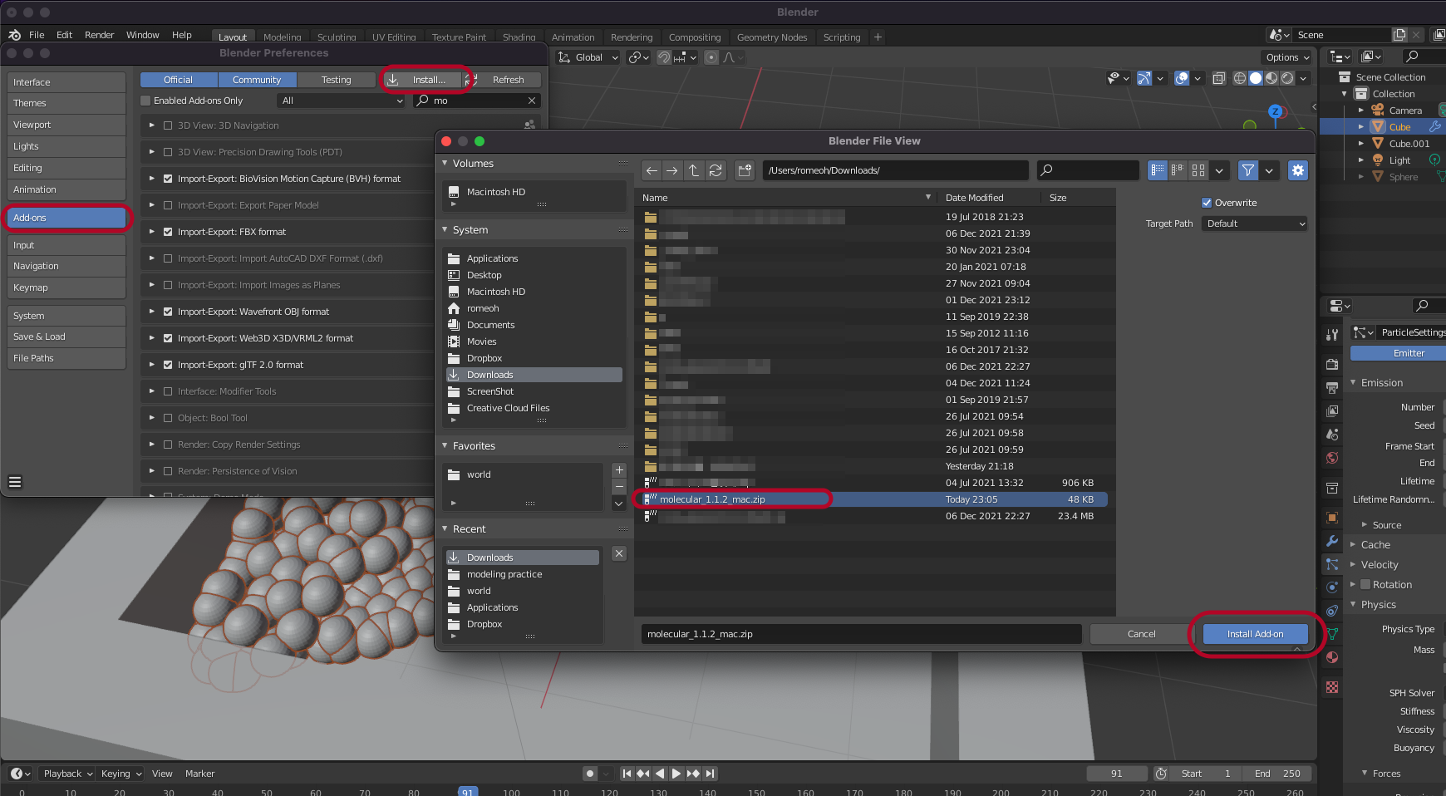Select Cube.001 in the outliner
The image size is (1446, 796).
click(1409, 144)
